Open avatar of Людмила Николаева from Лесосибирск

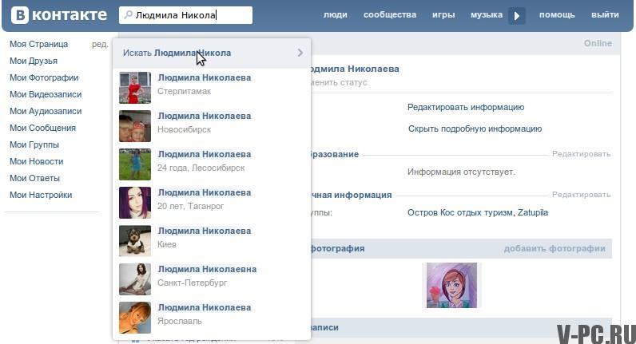click(x=135, y=164)
